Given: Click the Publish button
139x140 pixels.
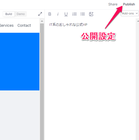Looking at the screenshot, I should pos(129,4).
